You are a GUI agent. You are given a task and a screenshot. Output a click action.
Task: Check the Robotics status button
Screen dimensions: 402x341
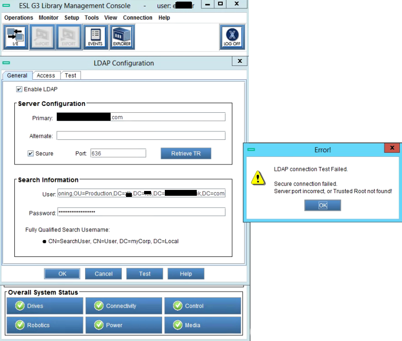45,325
